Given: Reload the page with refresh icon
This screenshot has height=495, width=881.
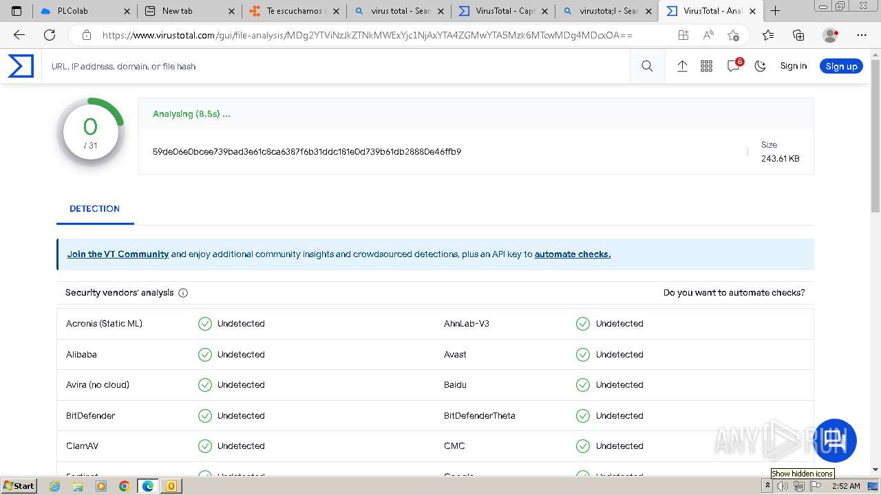Looking at the screenshot, I should pos(50,35).
